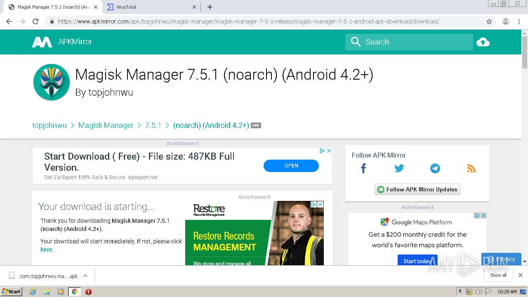Close the Restore Records ad
528x297 pixels.
321,204
